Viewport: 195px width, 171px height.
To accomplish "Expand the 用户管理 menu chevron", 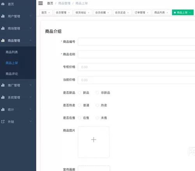I will (x=30, y=16).
